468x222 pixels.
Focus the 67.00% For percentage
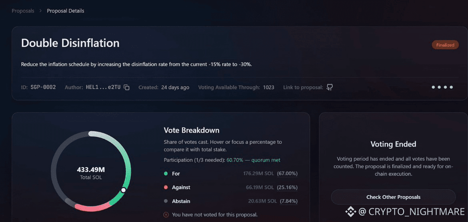287,174
